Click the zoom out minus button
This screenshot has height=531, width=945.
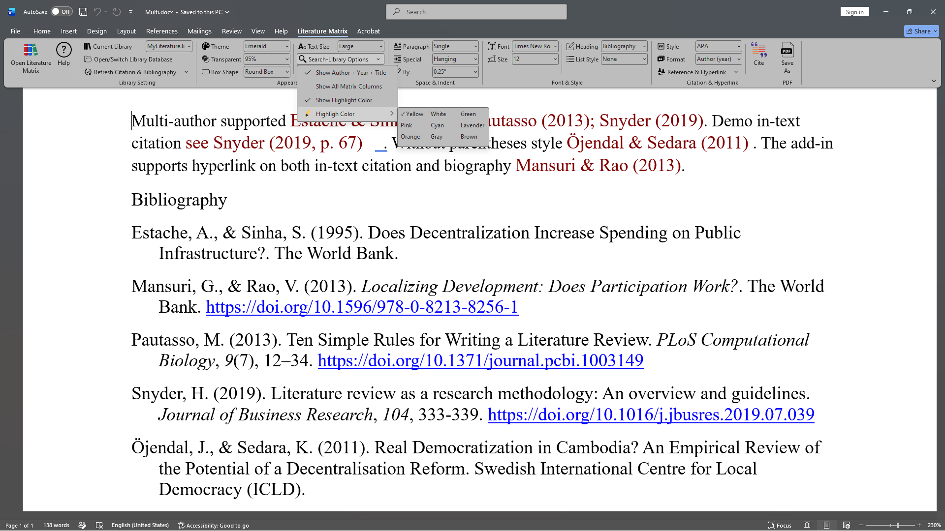(861, 525)
